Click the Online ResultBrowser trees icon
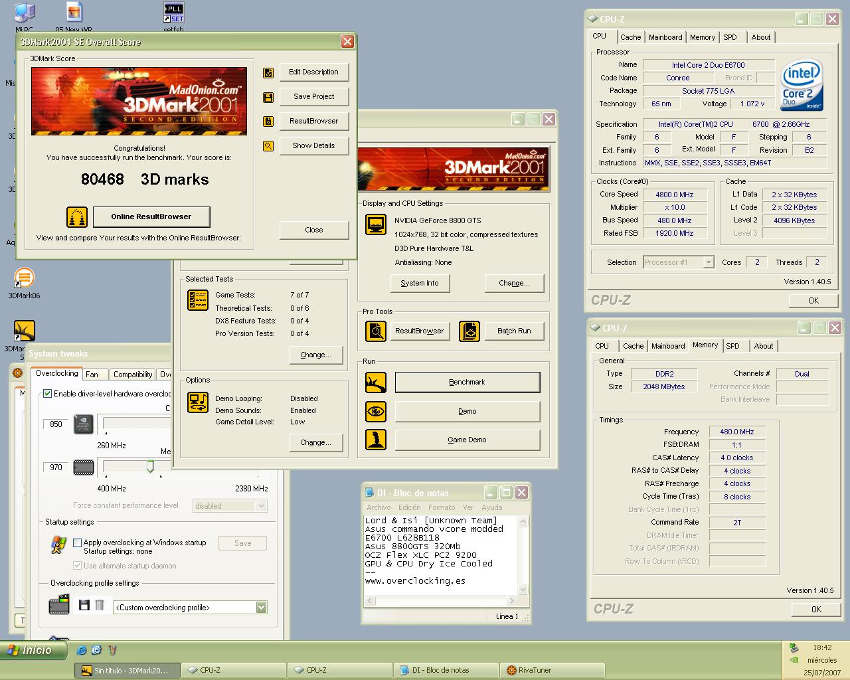Image resolution: width=850 pixels, height=680 pixels. [77, 217]
